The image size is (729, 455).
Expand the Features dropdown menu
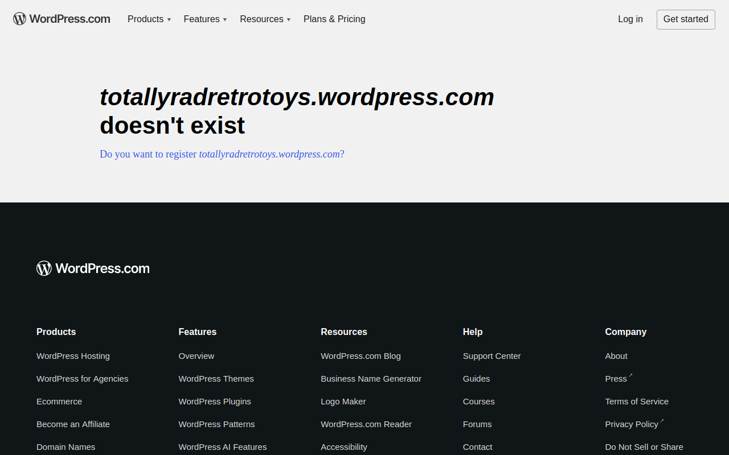click(205, 19)
